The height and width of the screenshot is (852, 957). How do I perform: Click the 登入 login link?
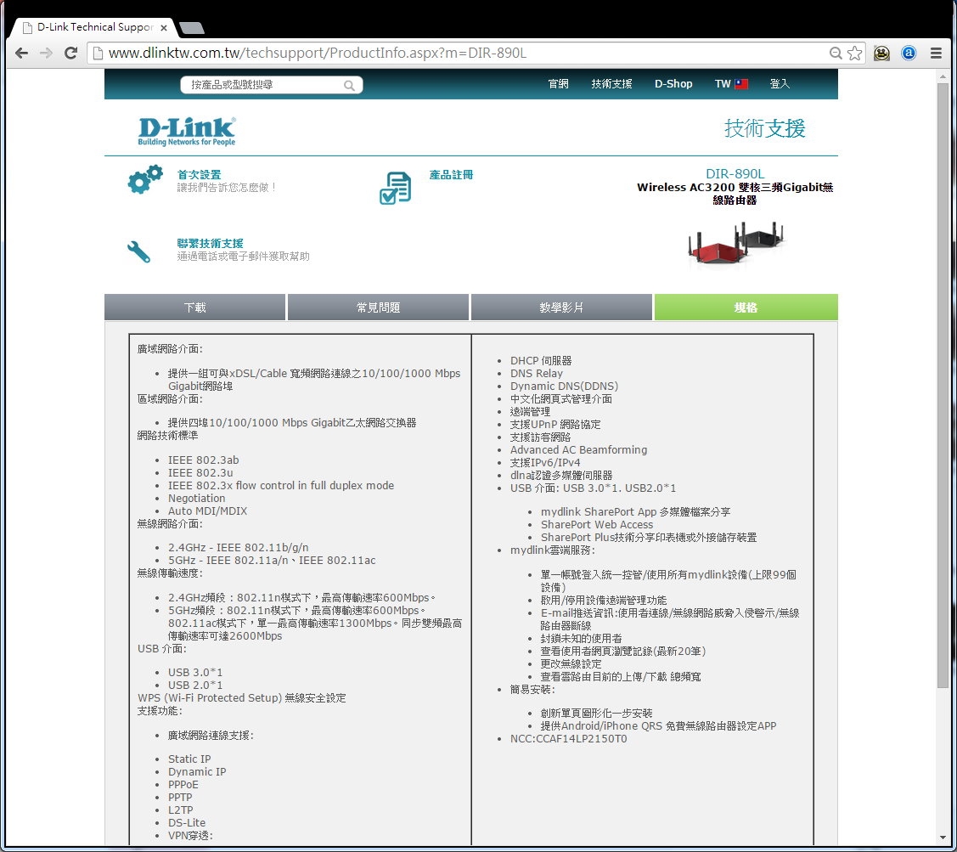tap(780, 84)
